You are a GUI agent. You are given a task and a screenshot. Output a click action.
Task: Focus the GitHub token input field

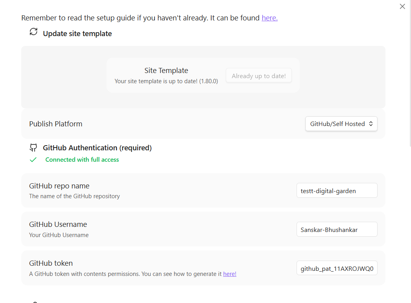coord(337,268)
